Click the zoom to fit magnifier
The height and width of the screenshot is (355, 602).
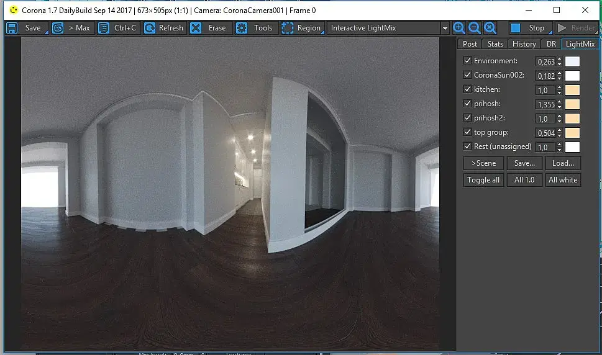pyautogui.click(x=490, y=28)
